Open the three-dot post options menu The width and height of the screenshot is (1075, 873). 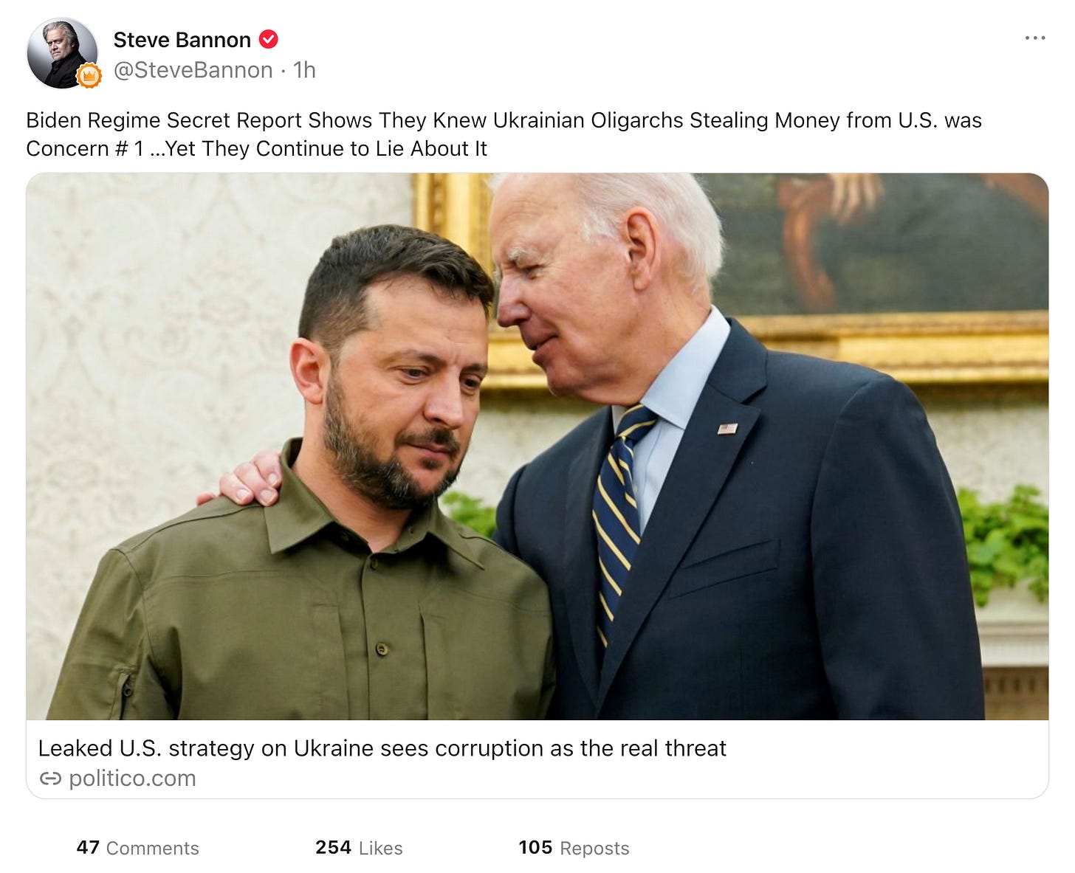tap(1034, 38)
